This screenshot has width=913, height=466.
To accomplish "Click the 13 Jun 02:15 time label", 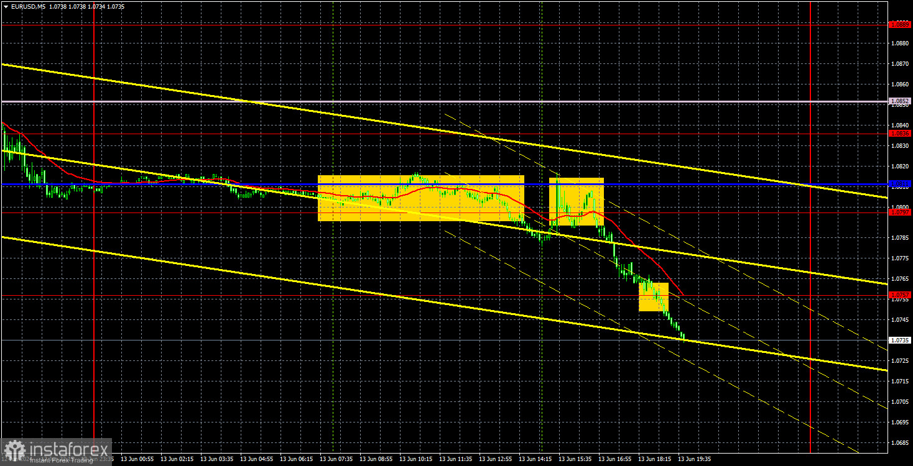I will coord(177,459).
